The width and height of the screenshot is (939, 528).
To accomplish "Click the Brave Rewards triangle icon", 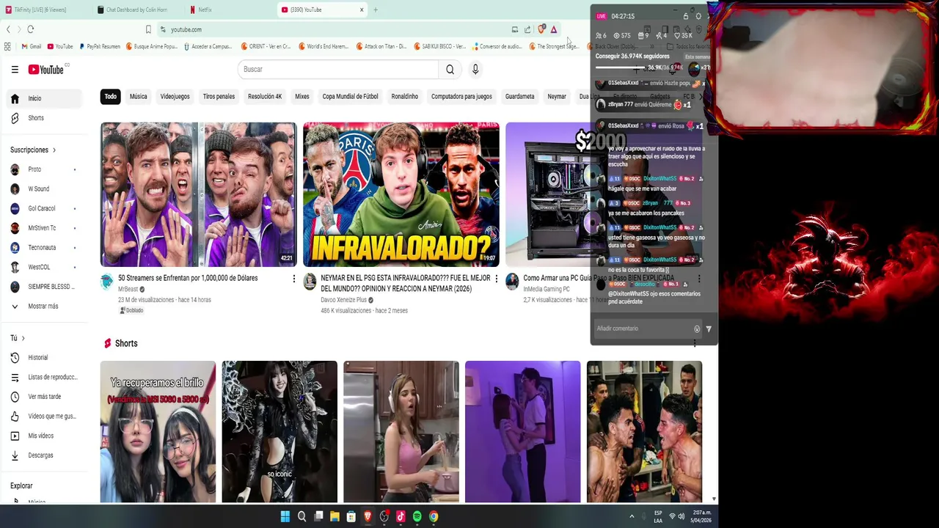I will click(554, 29).
